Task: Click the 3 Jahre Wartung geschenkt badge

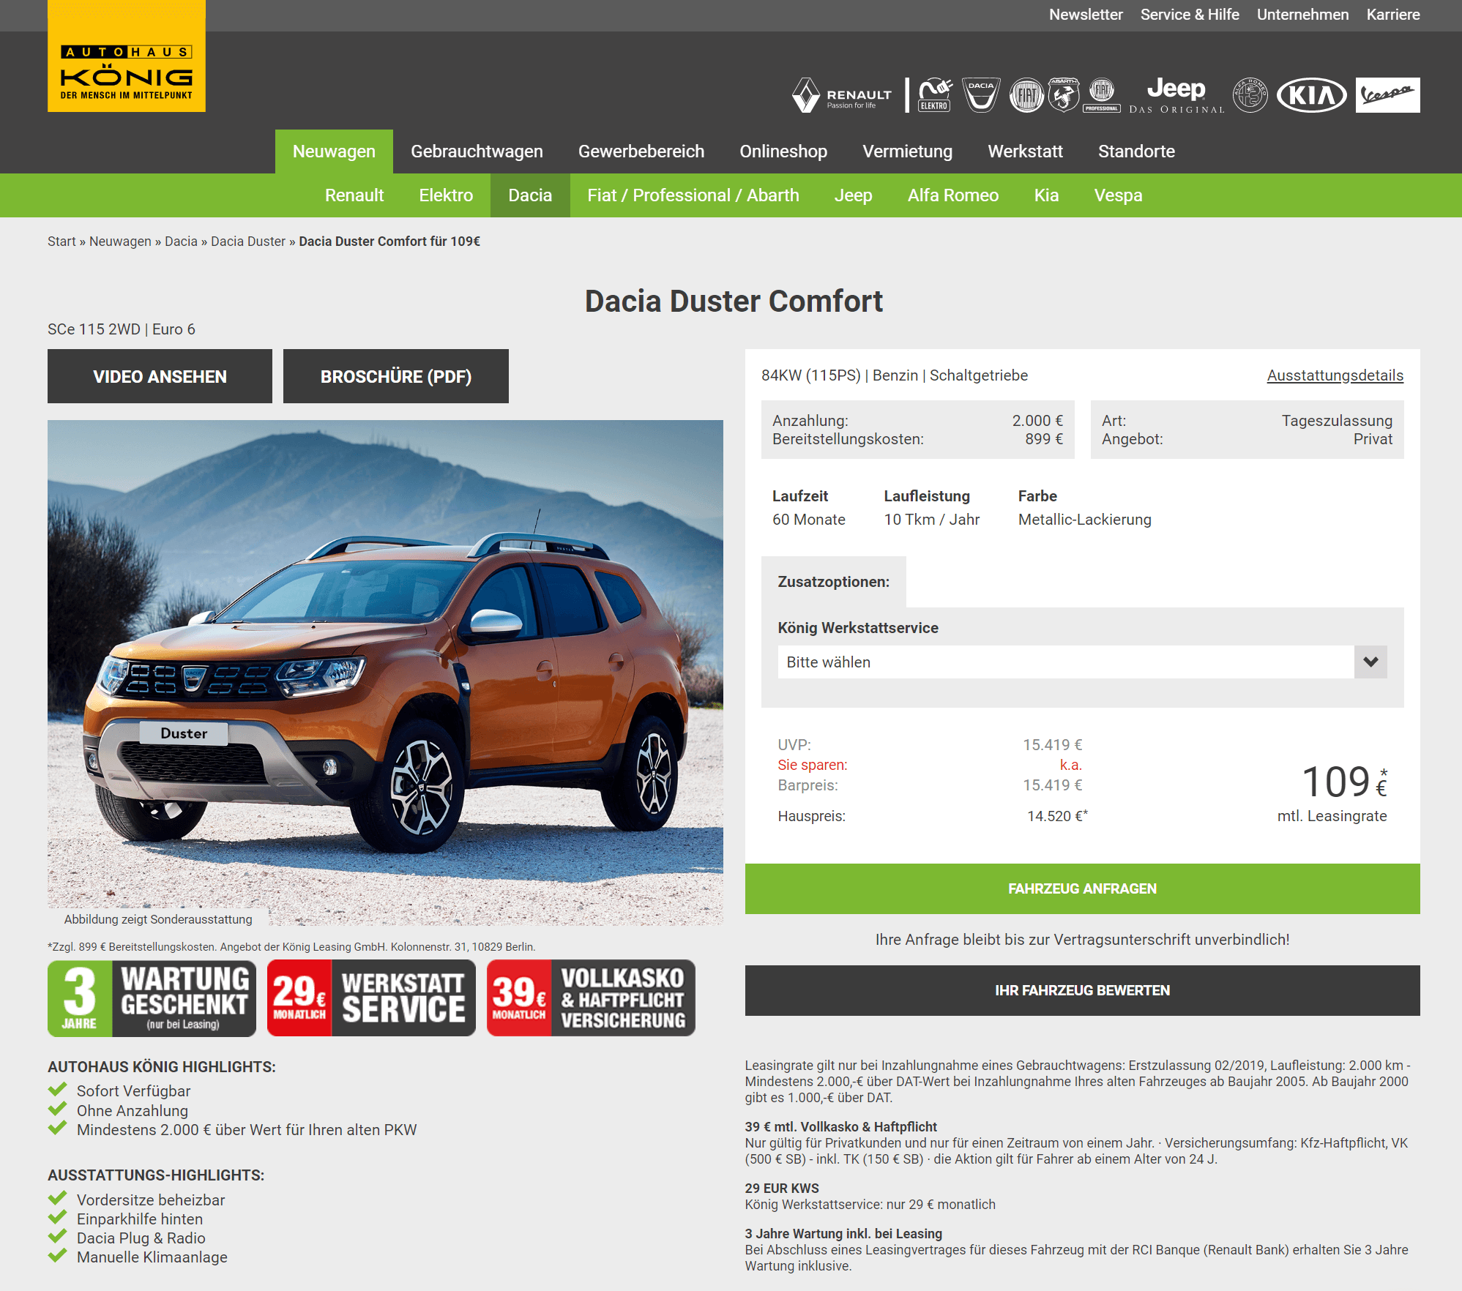Action: [x=152, y=998]
